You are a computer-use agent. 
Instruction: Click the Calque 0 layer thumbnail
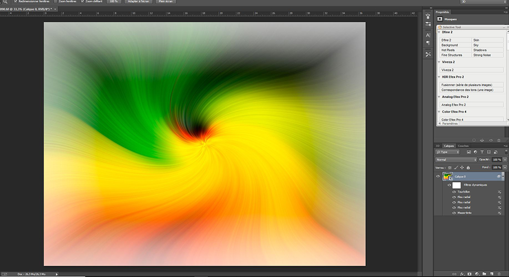[x=447, y=176]
